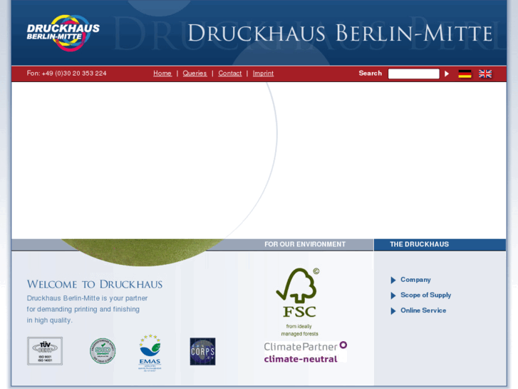Switch language with the German flag
Screen dimensions: 518x389
pos(465,74)
